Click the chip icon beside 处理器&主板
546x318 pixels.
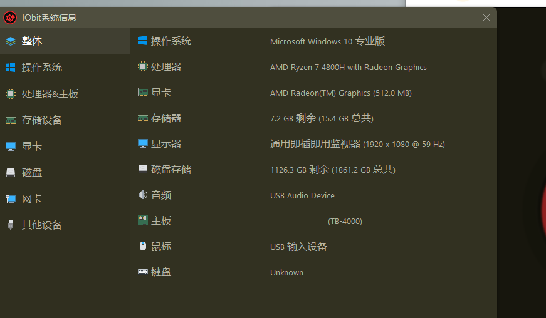pos(11,94)
